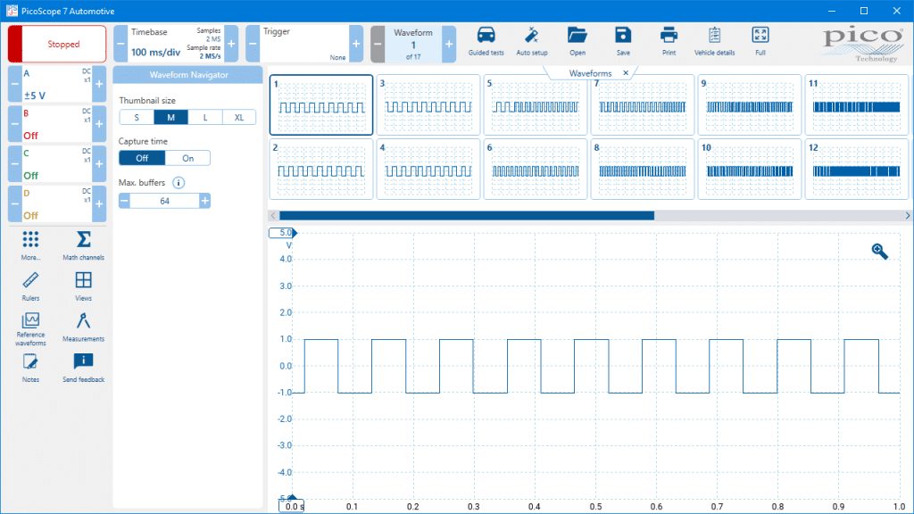Open Channel B settings panel
Viewport: 914px width, 514px height.
(x=57, y=123)
